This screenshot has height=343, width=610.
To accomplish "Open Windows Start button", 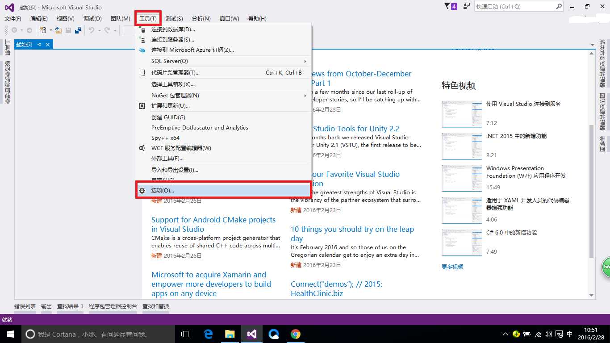I will pyautogui.click(x=10, y=334).
